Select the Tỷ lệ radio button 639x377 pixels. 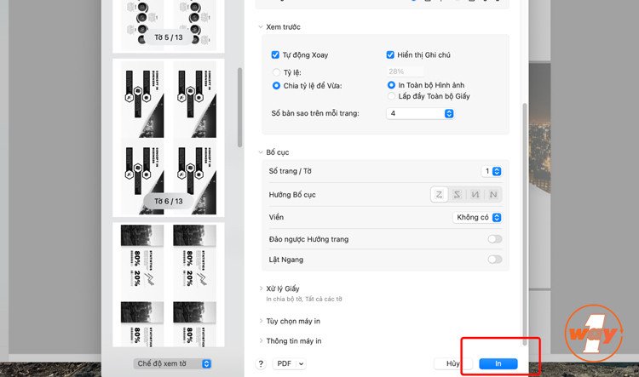coord(276,72)
